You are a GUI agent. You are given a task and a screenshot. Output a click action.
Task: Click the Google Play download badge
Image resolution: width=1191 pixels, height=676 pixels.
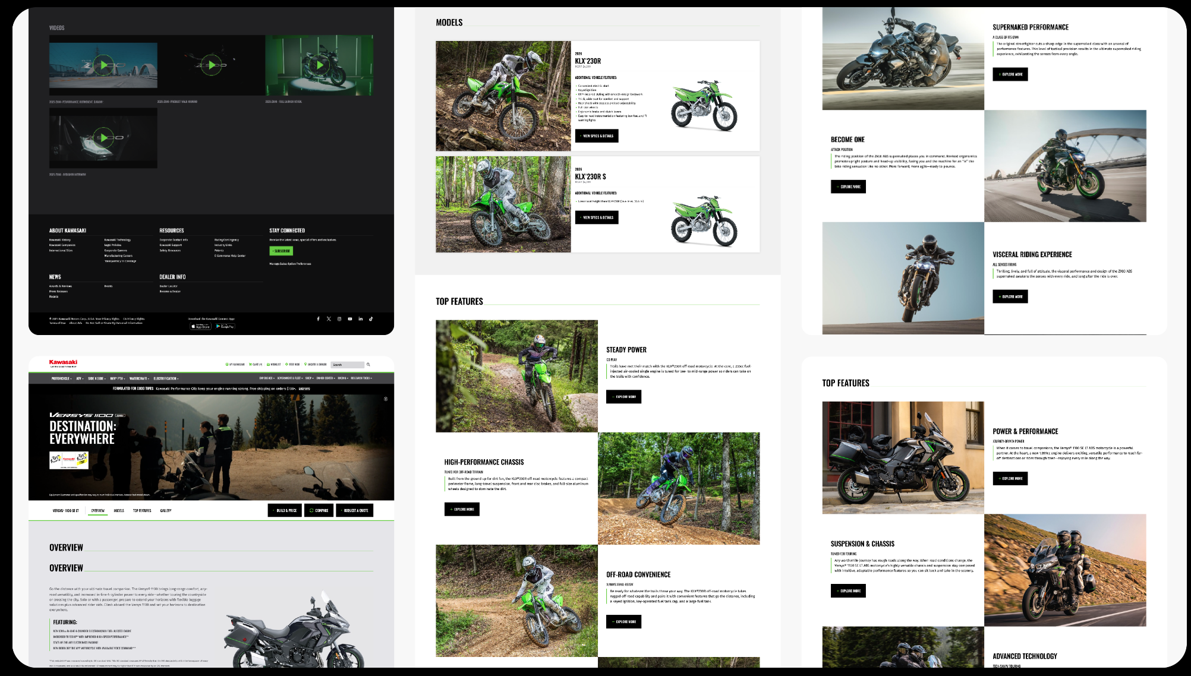point(225,326)
